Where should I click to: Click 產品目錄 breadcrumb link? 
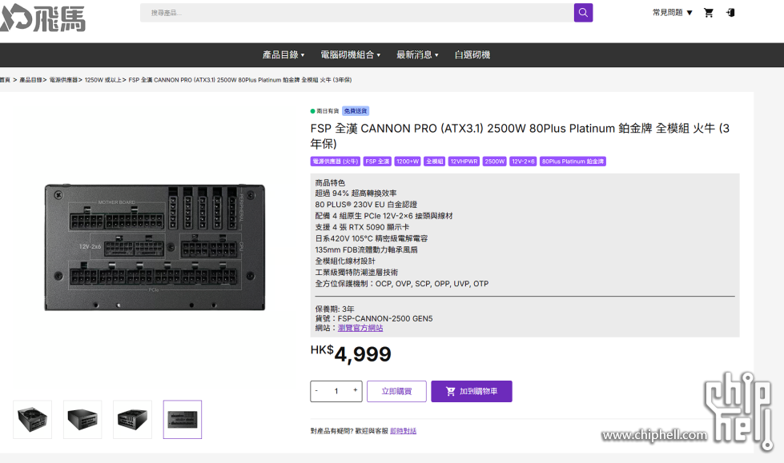tap(30, 80)
